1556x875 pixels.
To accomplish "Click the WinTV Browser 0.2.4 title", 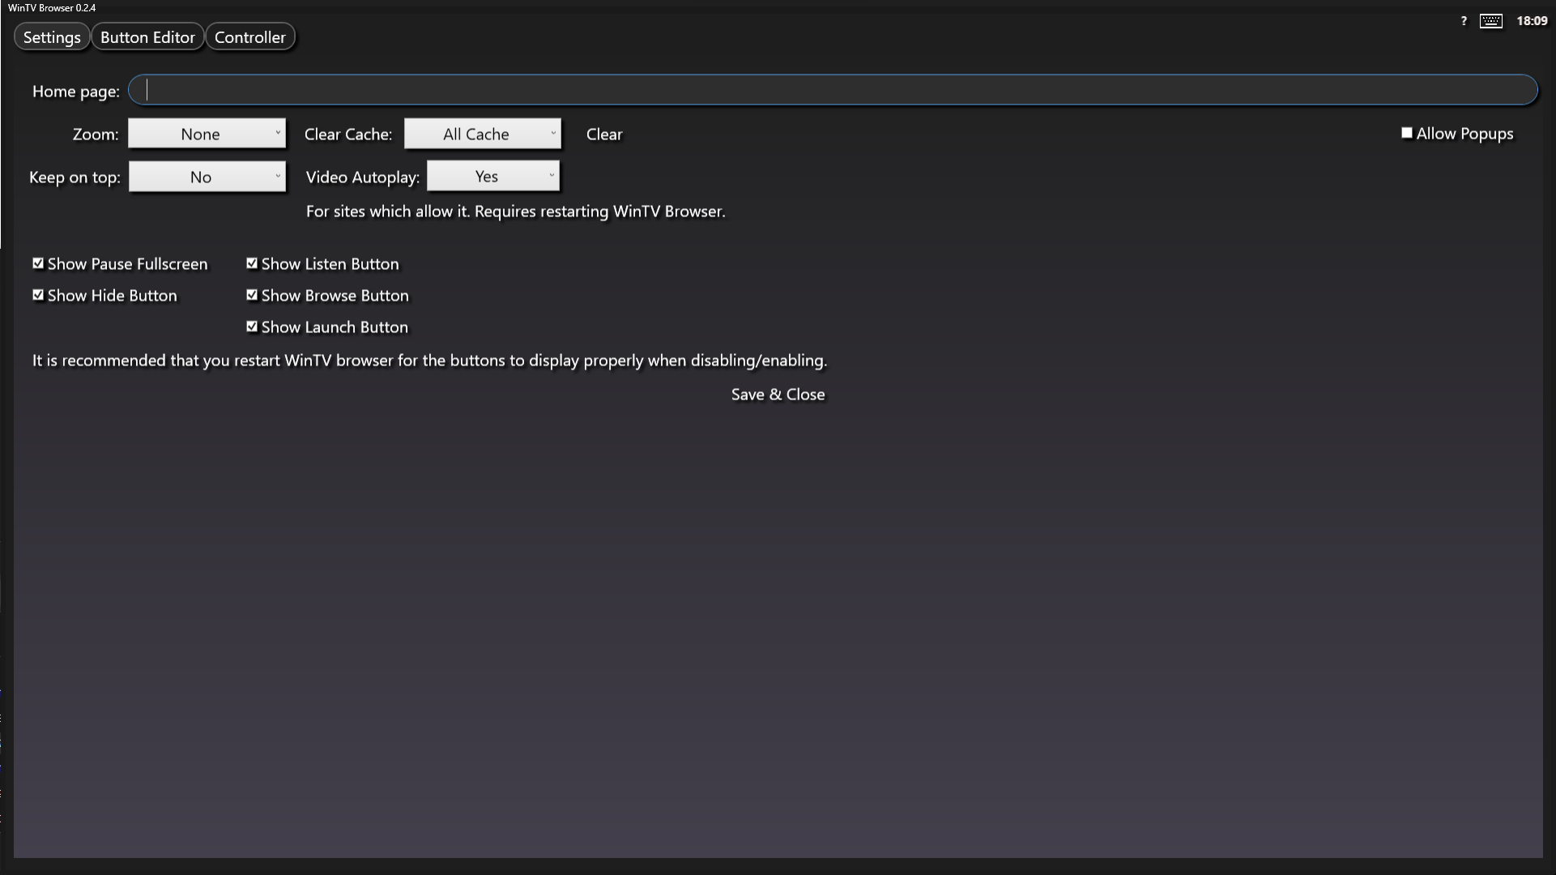I will pyautogui.click(x=52, y=7).
